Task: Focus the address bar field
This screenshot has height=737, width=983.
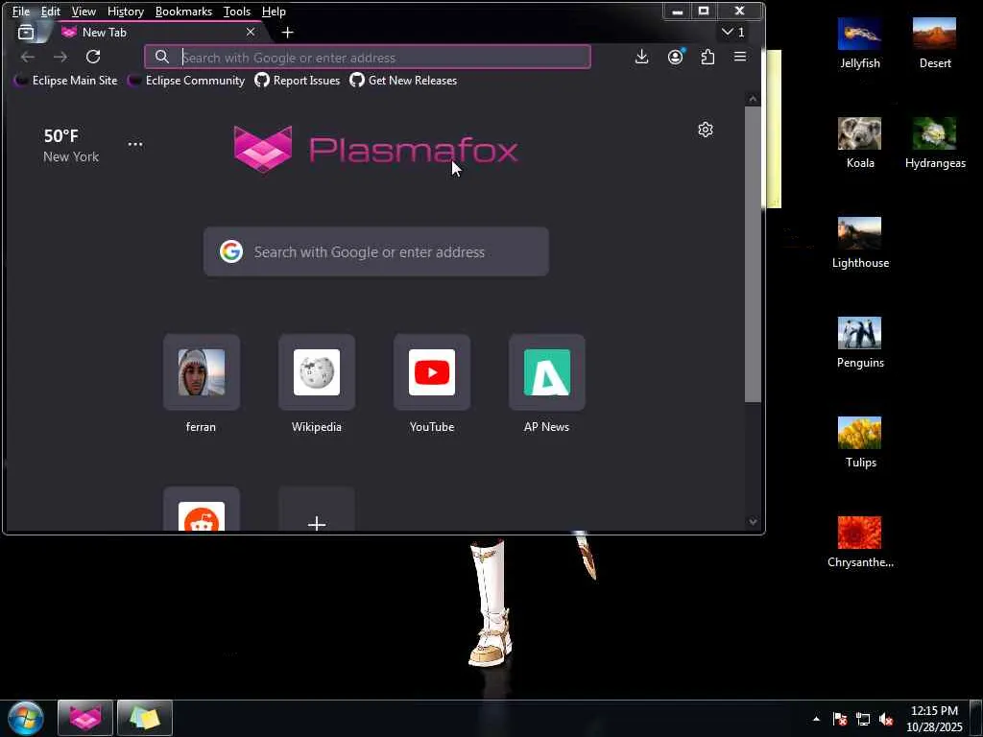Action: [368, 57]
